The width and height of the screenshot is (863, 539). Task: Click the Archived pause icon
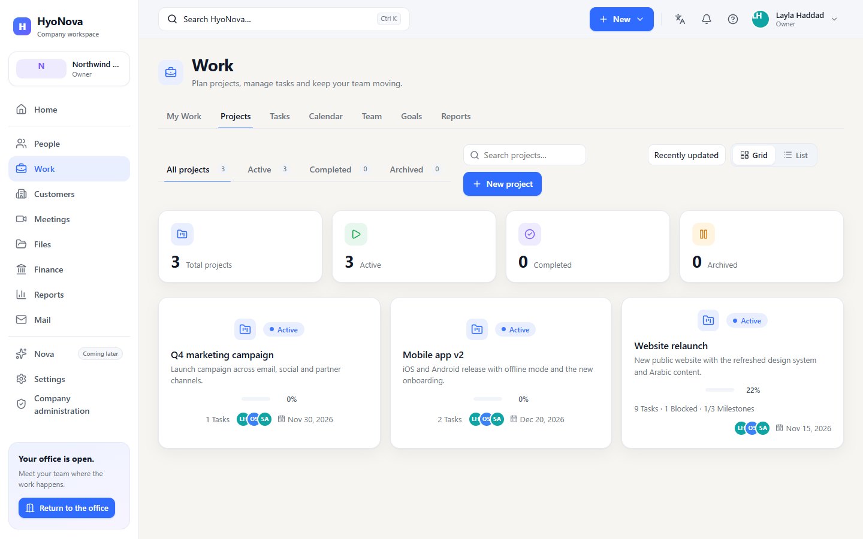point(704,234)
